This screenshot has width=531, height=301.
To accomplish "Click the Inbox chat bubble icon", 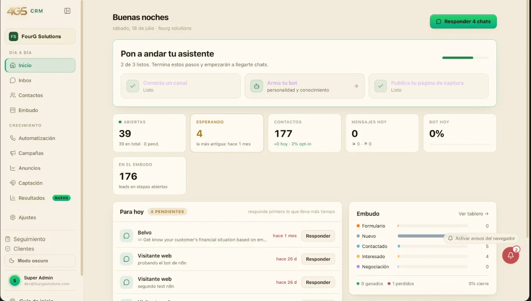I will (13, 80).
